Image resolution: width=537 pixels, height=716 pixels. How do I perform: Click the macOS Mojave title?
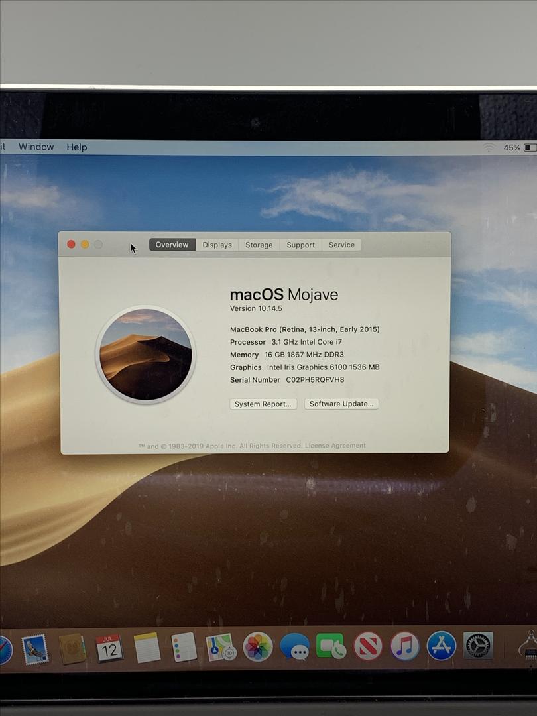(284, 294)
